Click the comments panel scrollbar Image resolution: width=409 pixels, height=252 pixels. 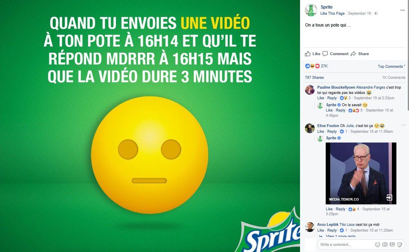coord(408,55)
